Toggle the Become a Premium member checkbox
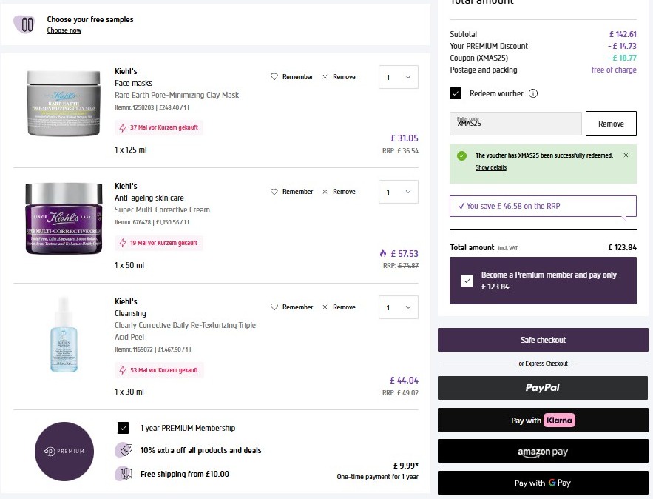 [x=467, y=281]
